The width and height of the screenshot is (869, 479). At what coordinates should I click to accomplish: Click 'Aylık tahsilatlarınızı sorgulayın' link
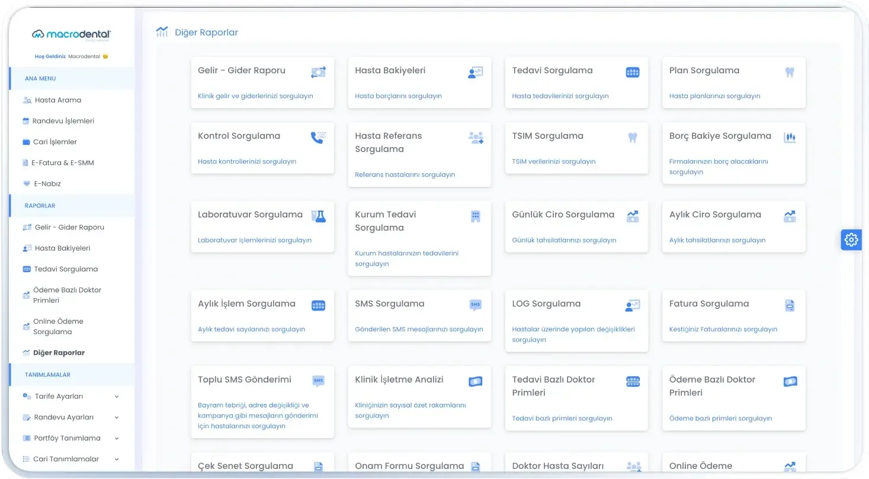click(x=717, y=240)
